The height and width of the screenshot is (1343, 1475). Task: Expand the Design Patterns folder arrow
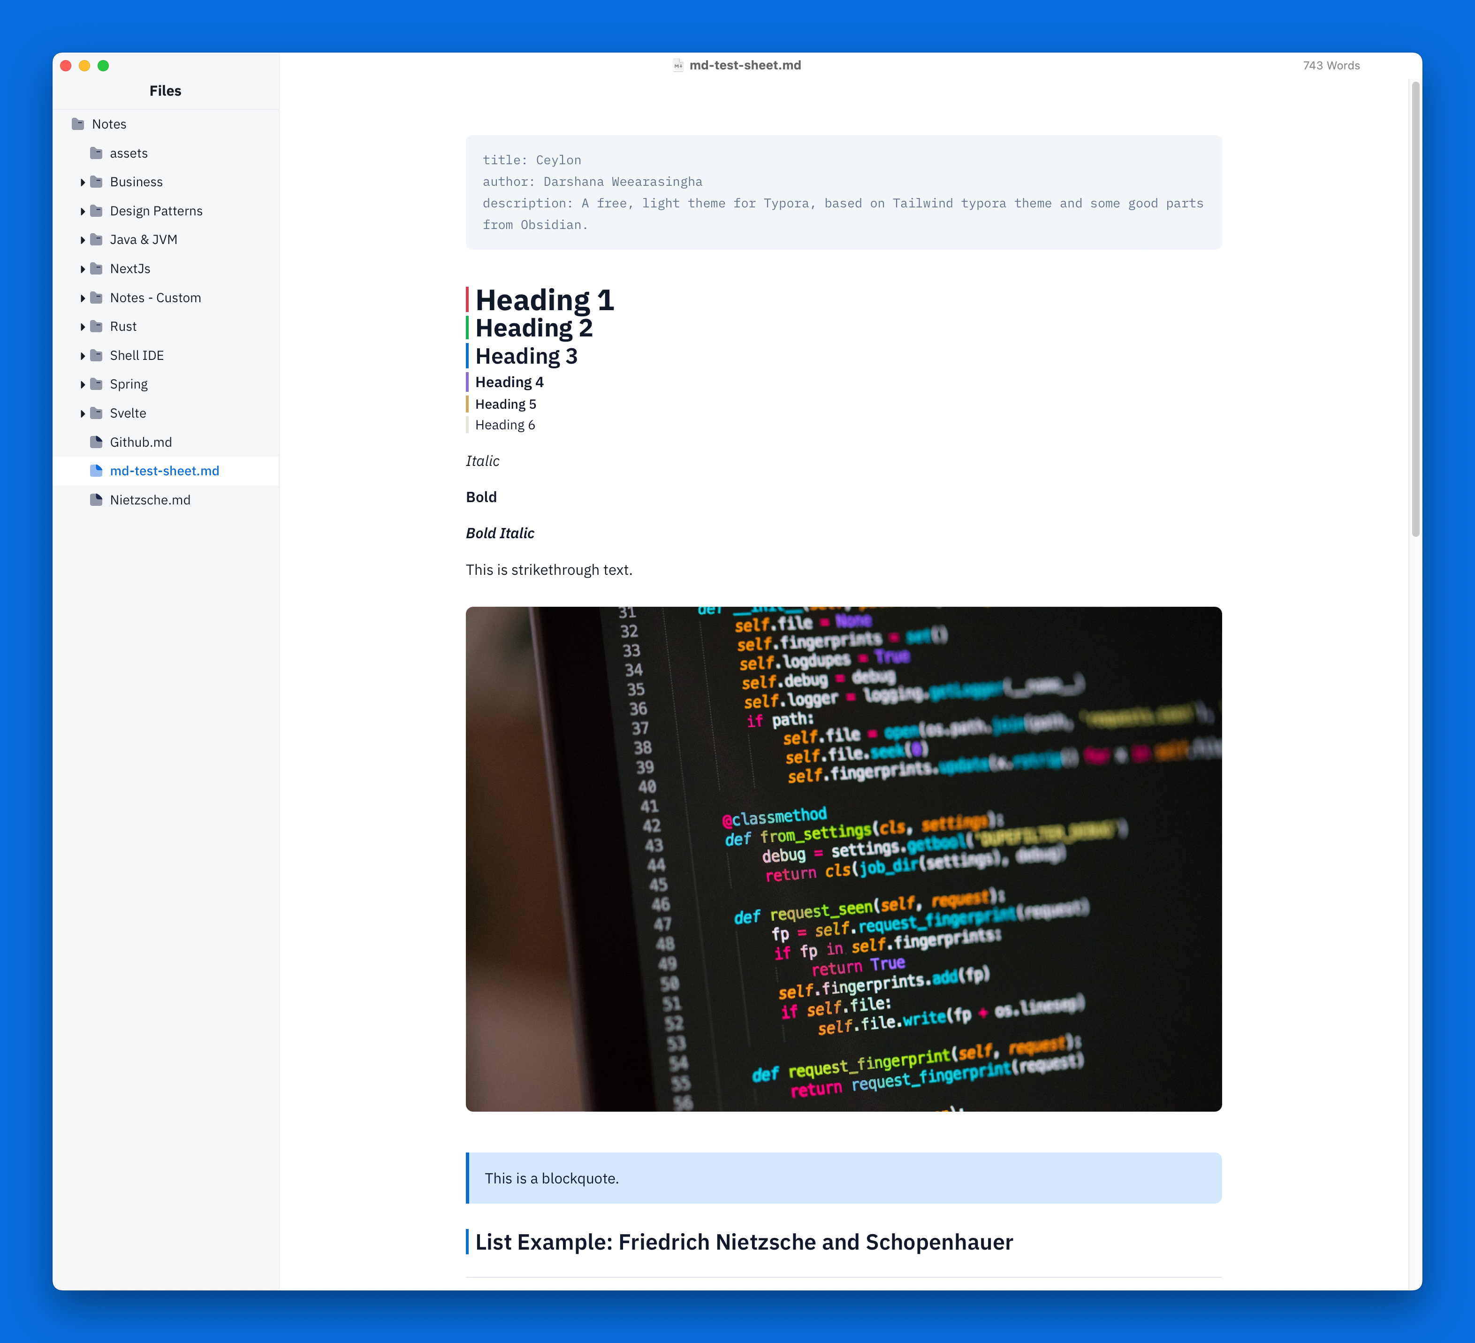click(83, 211)
